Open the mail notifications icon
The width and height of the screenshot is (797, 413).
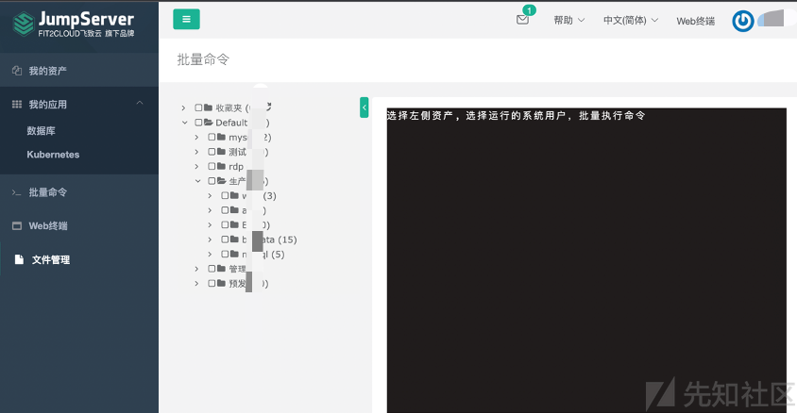click(x=522, y=20)
